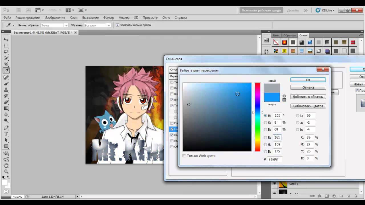Select the Move tool
Viewport: 365px width, 205px height.
6,39
